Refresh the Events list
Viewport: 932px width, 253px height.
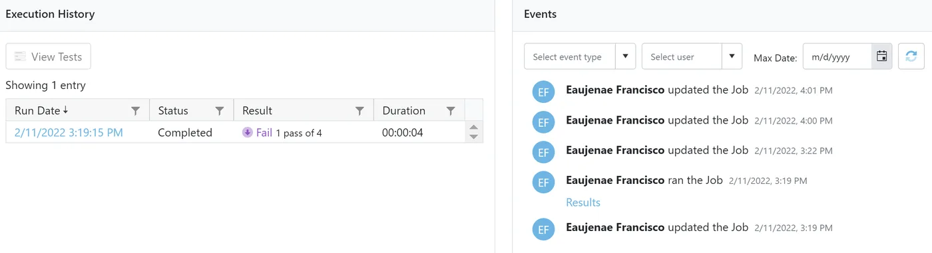911,56
